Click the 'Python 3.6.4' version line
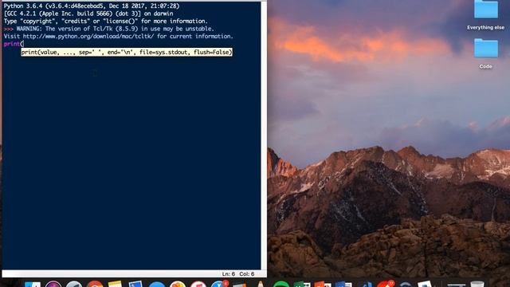The image size is (510, 287). click(x=92, y=6)
